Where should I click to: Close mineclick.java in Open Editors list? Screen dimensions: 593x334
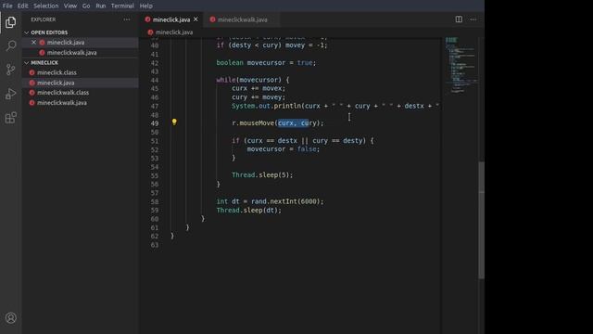(x=33, y=43)
